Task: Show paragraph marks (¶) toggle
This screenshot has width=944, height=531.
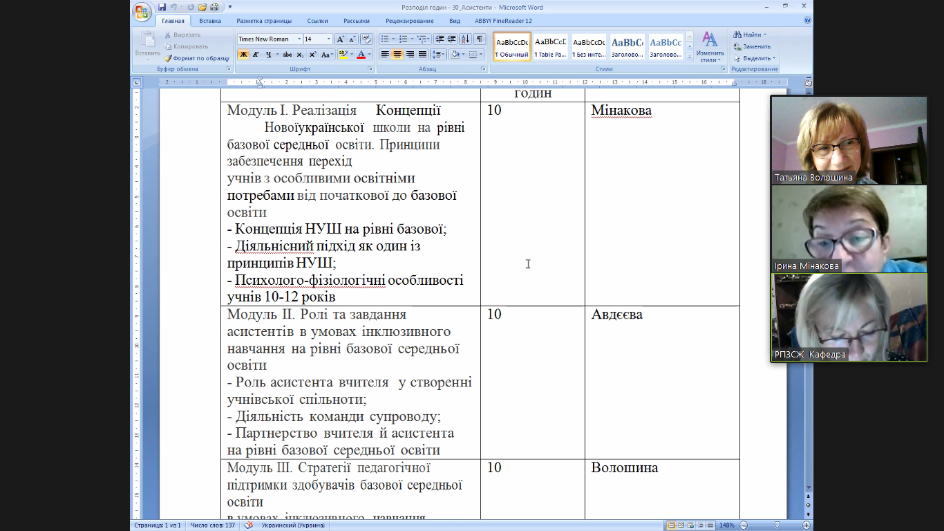Action: click(480, 39)
